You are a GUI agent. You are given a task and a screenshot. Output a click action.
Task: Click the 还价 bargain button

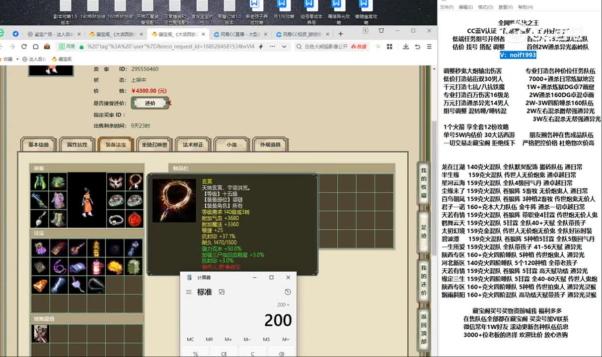[x=150, y=103]
